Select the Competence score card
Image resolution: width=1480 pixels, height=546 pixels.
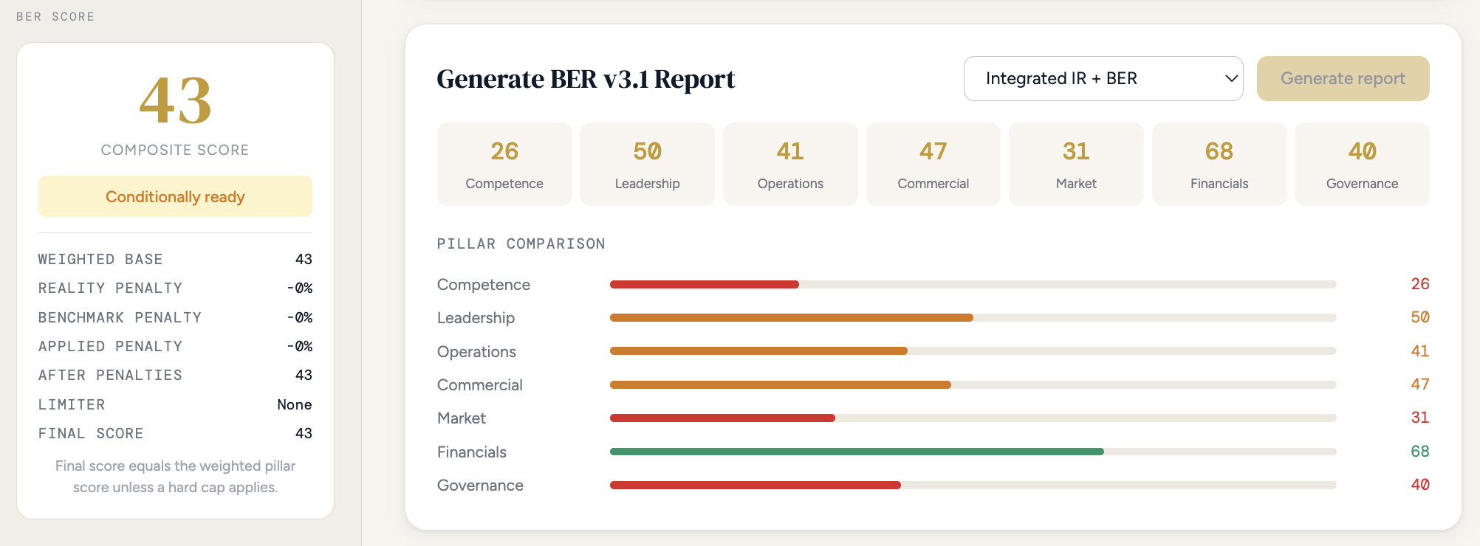[x=504, y=164]
